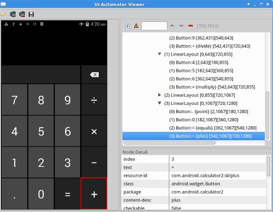273x212 pixels.
Task: Select Button:5 tree node
Action: 201,71
